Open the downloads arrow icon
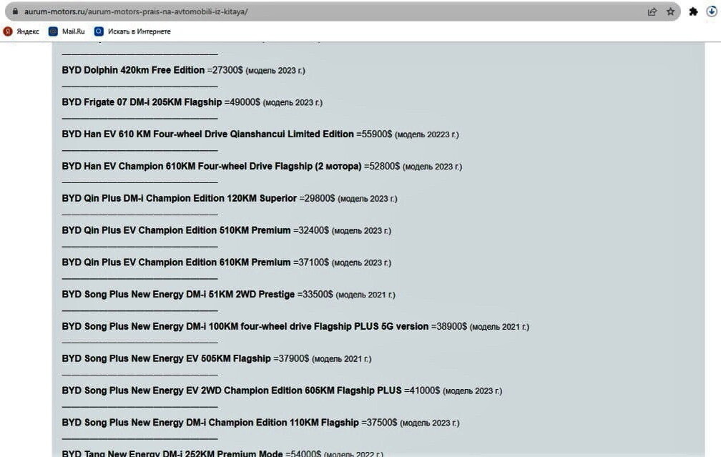This screenshot has height=457, width=721. pos(711,11)
